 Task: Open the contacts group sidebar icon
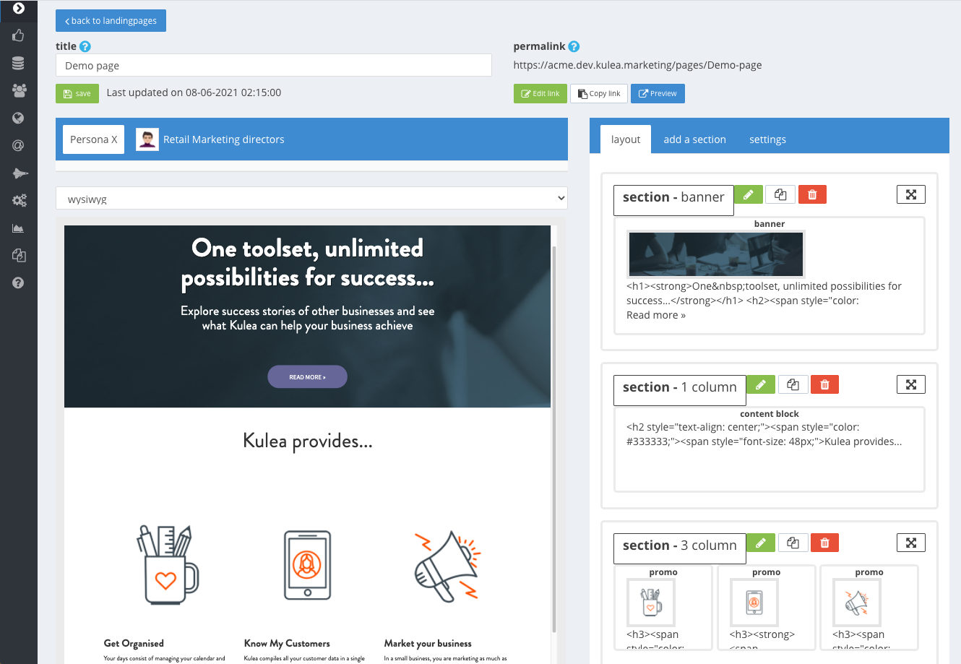[19, 90]
